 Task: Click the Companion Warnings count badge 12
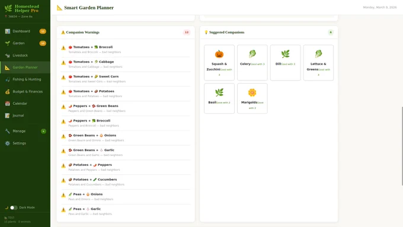click(x=187, y=33)
